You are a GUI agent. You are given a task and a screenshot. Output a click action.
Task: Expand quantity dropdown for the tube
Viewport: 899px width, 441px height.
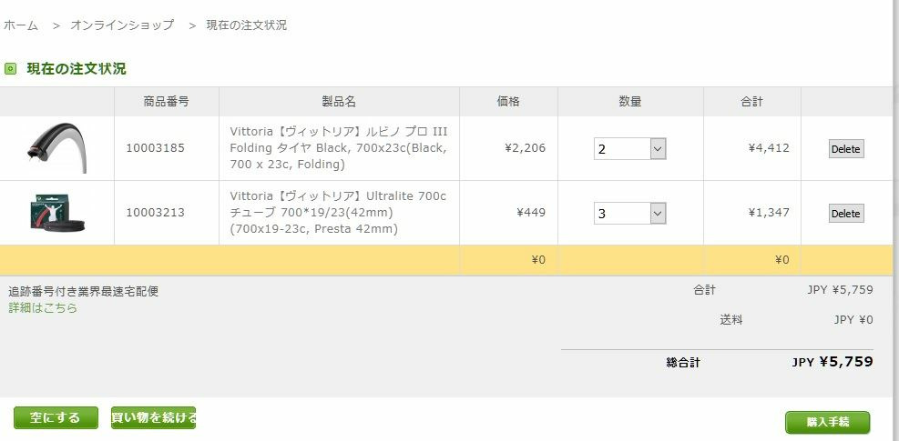(629, 214)
